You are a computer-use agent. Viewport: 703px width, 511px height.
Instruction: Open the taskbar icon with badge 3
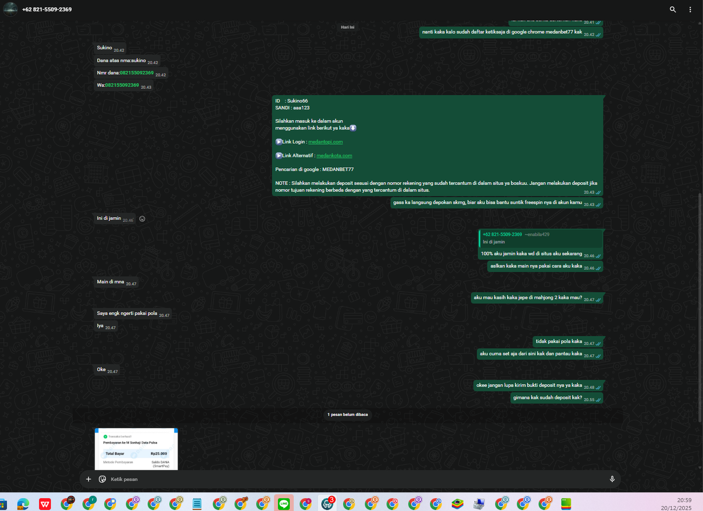point(328,503)
